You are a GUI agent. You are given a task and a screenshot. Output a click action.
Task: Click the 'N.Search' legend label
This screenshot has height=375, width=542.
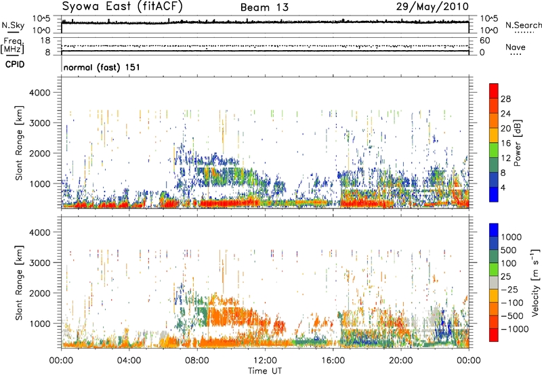click(x=524, y=25)
